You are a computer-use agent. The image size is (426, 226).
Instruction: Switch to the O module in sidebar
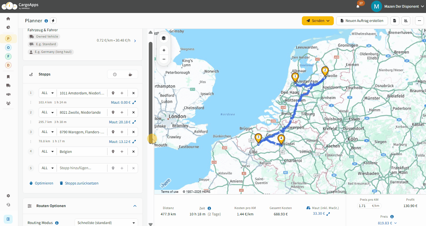pyautogui.click(x=8, y=48)
